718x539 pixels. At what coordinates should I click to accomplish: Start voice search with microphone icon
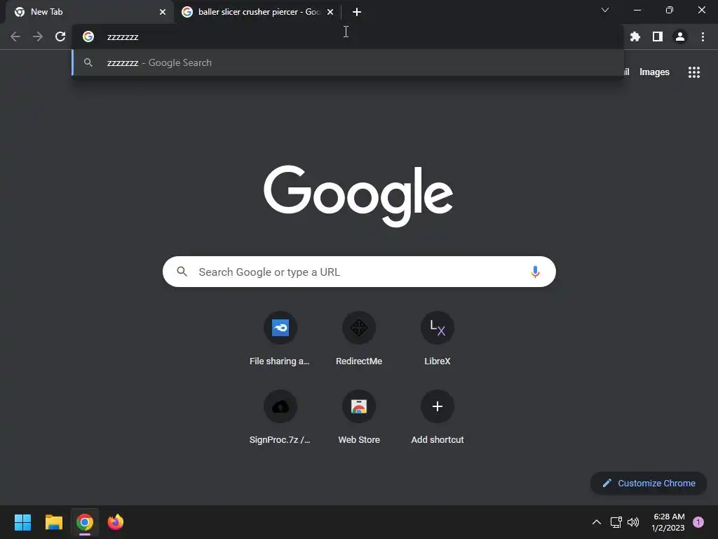pos(535,272)
